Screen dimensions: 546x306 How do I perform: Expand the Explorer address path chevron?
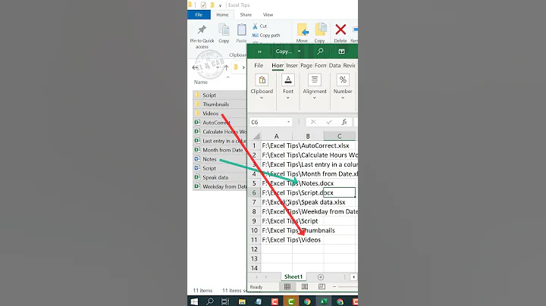tap(243, 67)
